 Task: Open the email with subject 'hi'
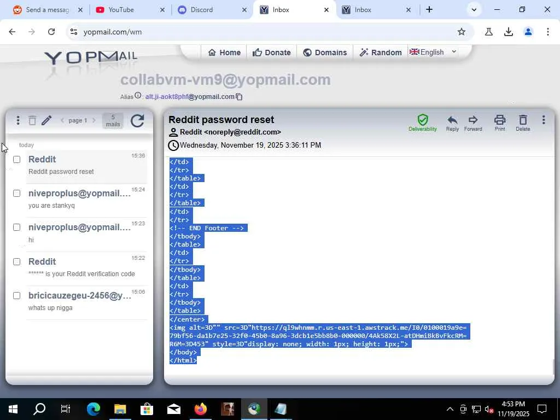[86, 233]
